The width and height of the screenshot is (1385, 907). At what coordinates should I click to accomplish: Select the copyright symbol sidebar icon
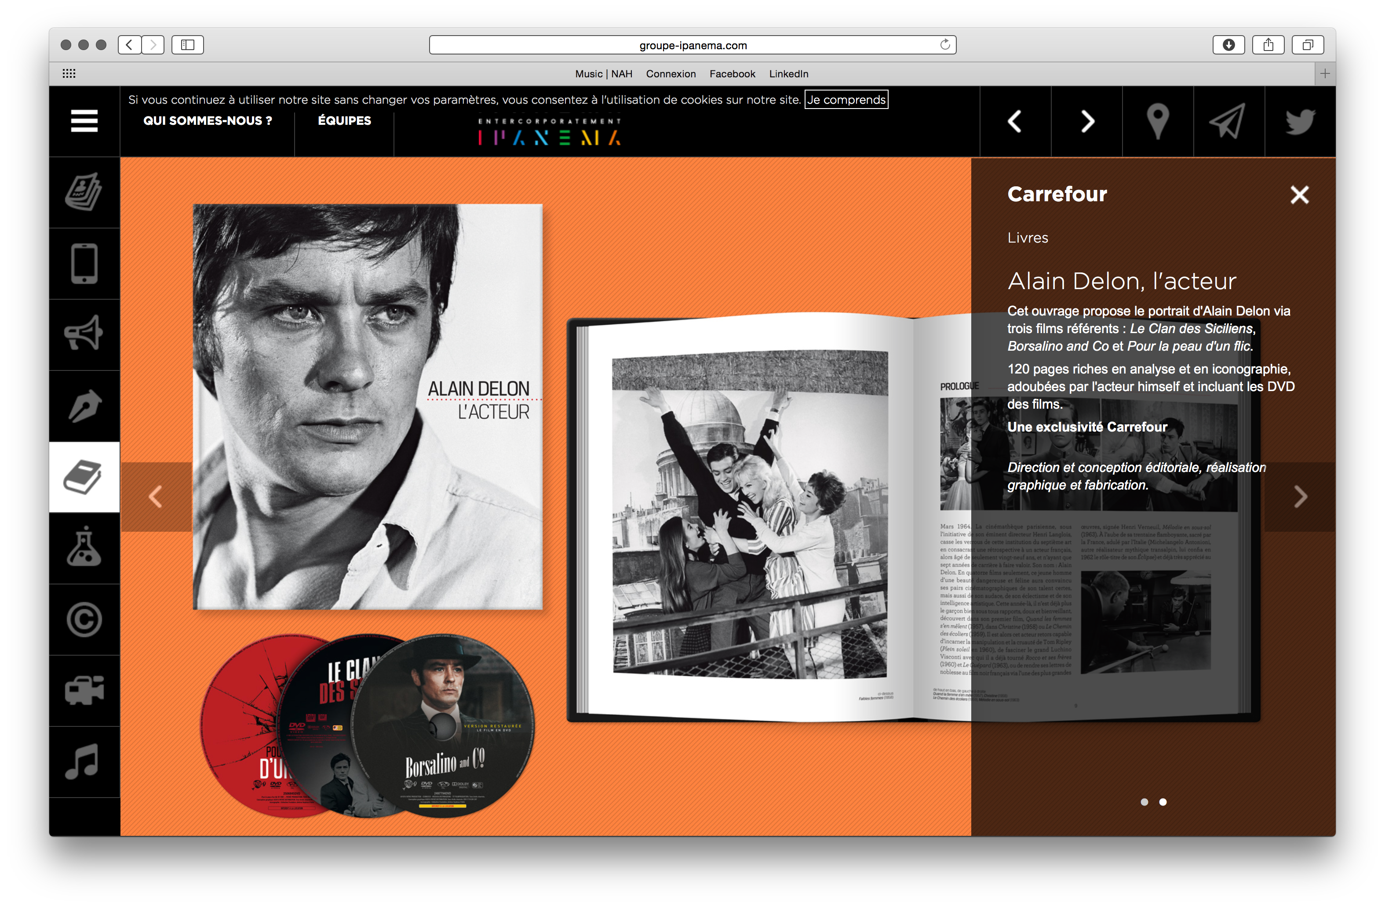click(x=84, y=620)
